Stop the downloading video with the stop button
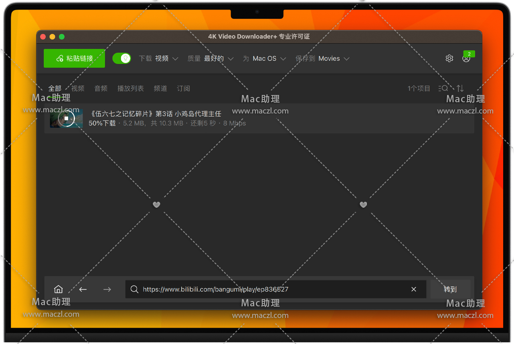The height and width of the screenshot is (344, 514). tap(66, 118)
